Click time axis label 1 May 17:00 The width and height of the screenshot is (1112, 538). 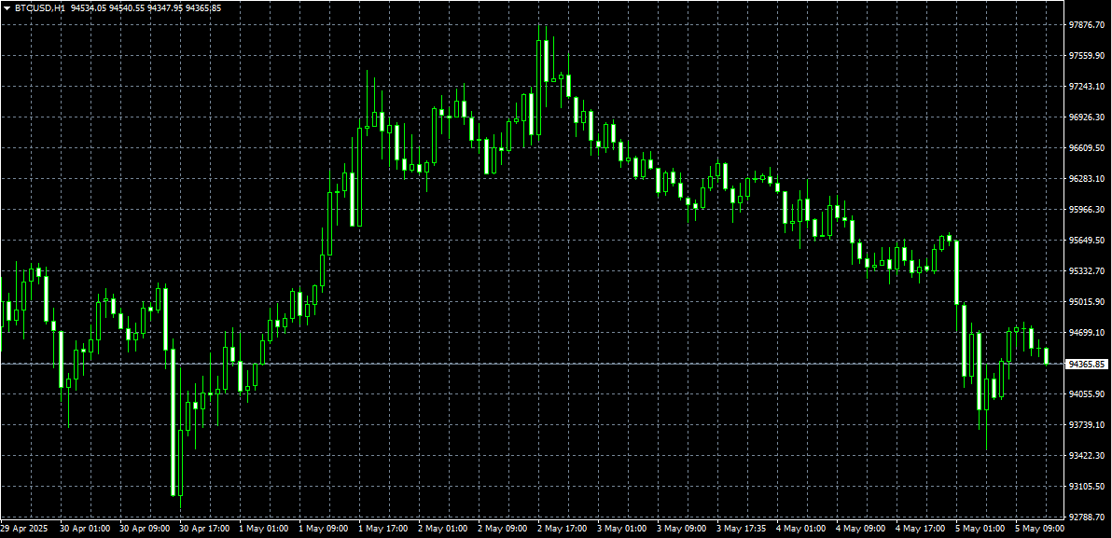point(383,529)
